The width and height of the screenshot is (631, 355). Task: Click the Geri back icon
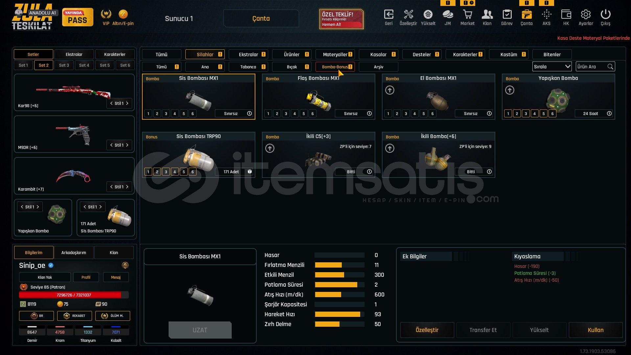coord(388,15)
